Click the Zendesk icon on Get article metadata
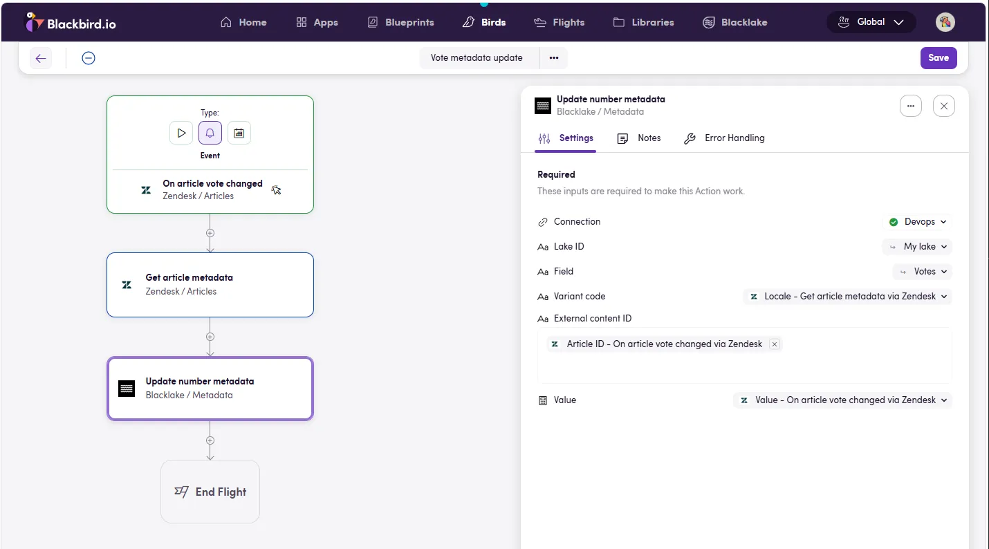 click(127, 285)
